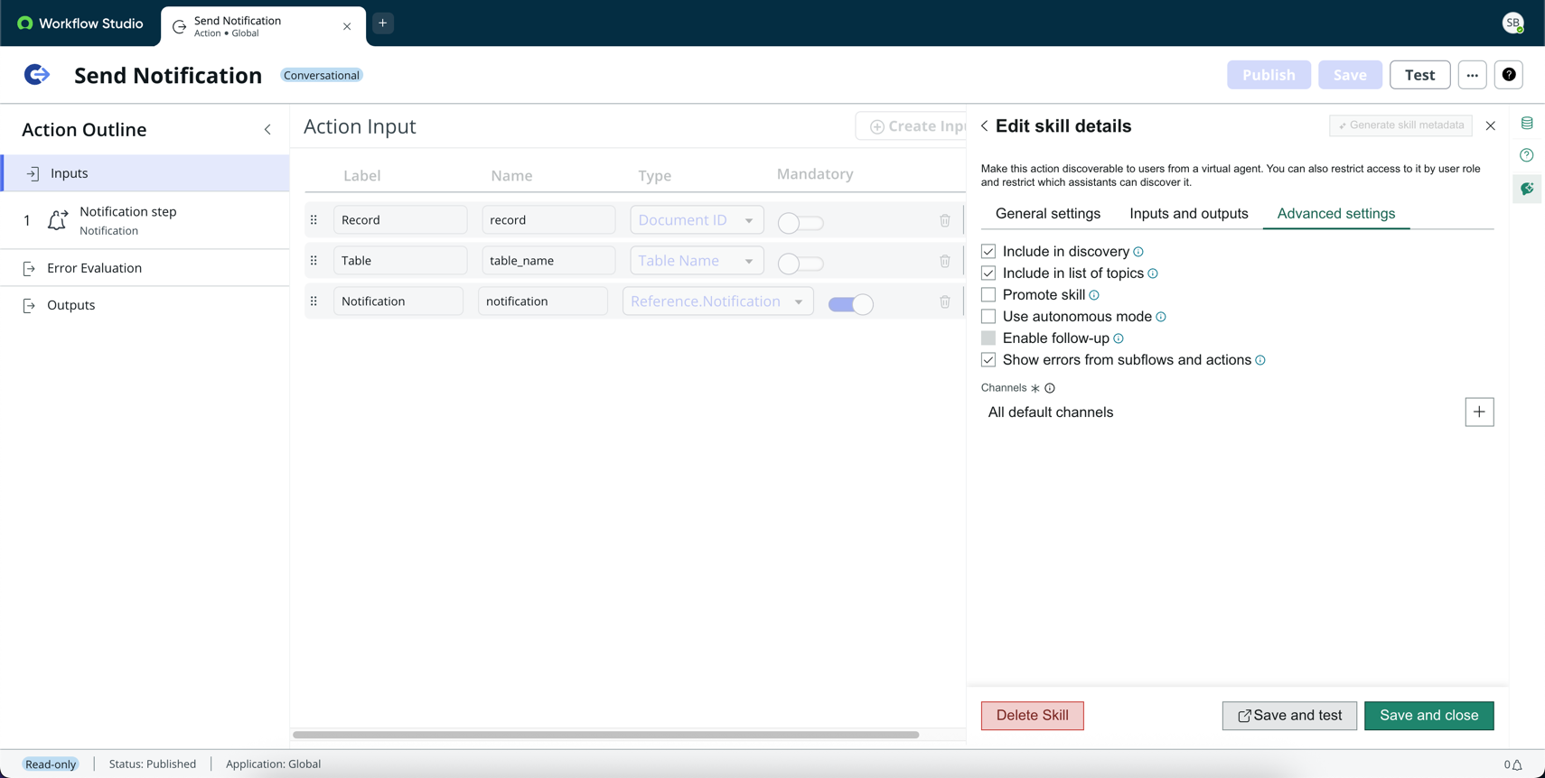Click the Create Input button
1545x778 pixels.
911,126
